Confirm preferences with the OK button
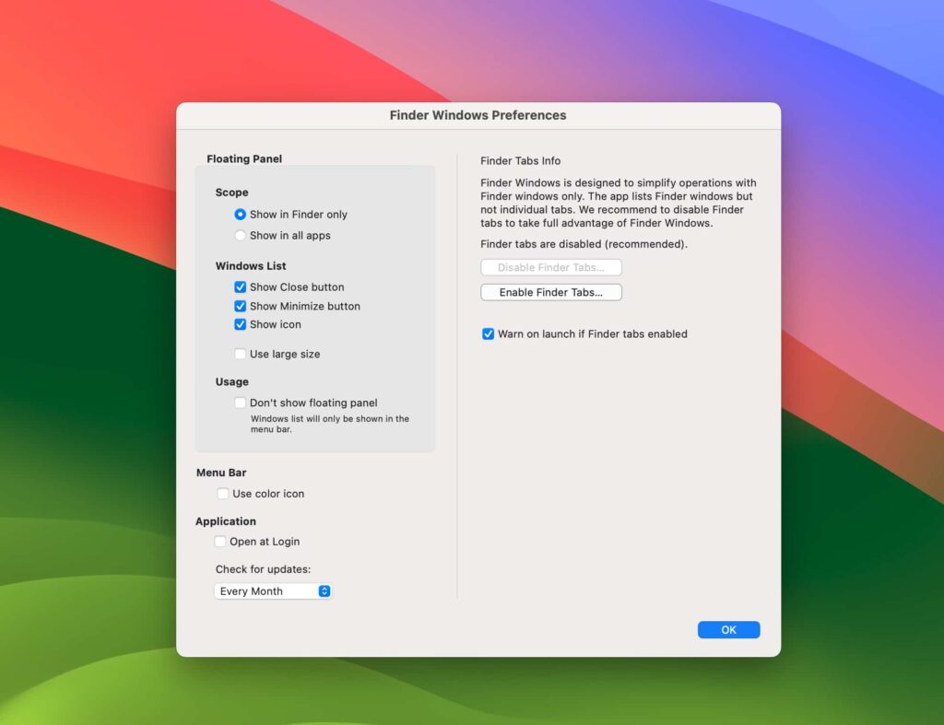The image size is (944, 725). click(728, 629)
